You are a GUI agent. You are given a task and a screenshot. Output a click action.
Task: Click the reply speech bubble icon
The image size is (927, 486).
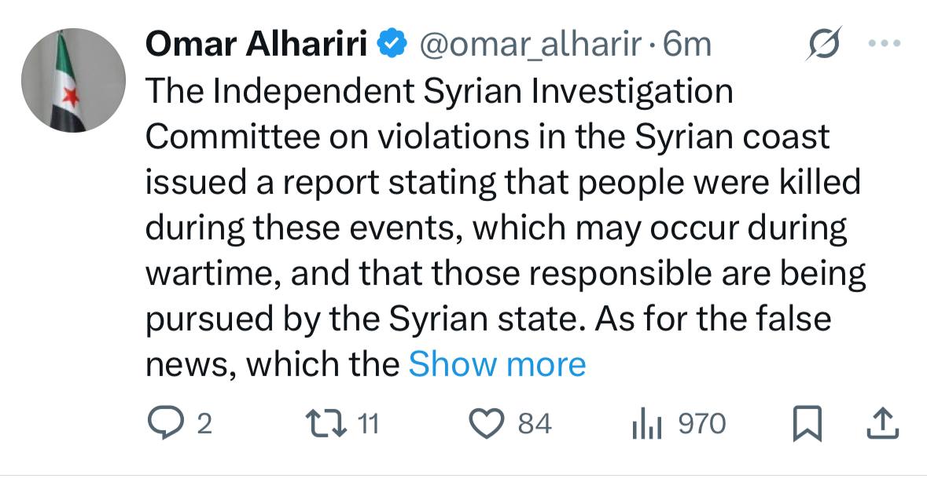[x=166, y=424]
